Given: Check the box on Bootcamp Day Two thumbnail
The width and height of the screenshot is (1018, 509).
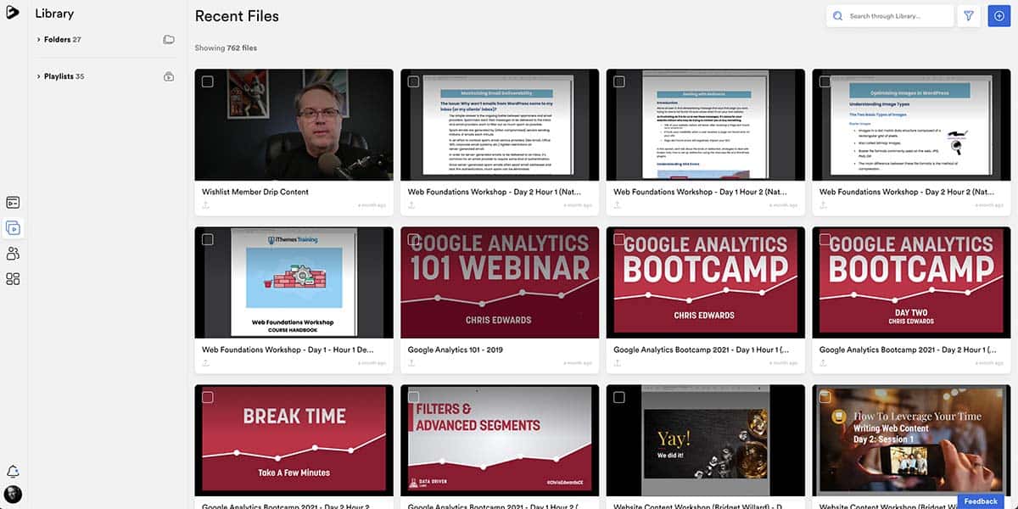Looking at the screenshot, I should [825, 239].
